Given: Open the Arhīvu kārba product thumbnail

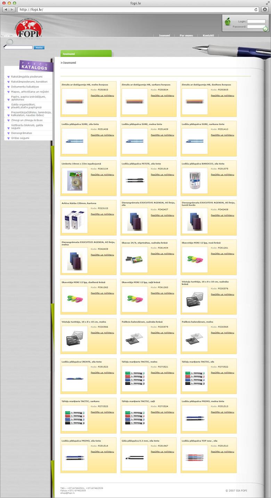Looking at the screenshot, I should click(x=74, y=221).
